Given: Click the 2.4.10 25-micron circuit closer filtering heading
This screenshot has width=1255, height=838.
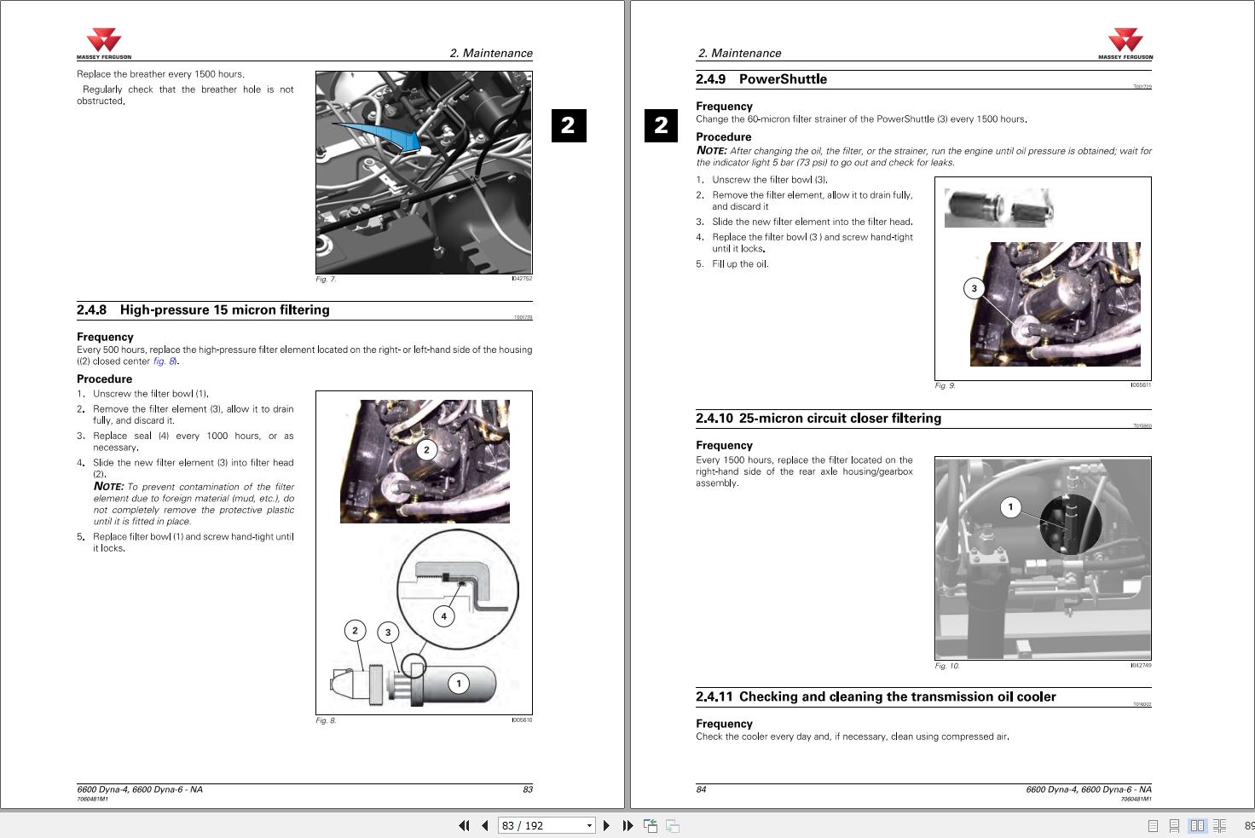Looking at the screenshot, I should pyautogui.click(x=818, y=419).
